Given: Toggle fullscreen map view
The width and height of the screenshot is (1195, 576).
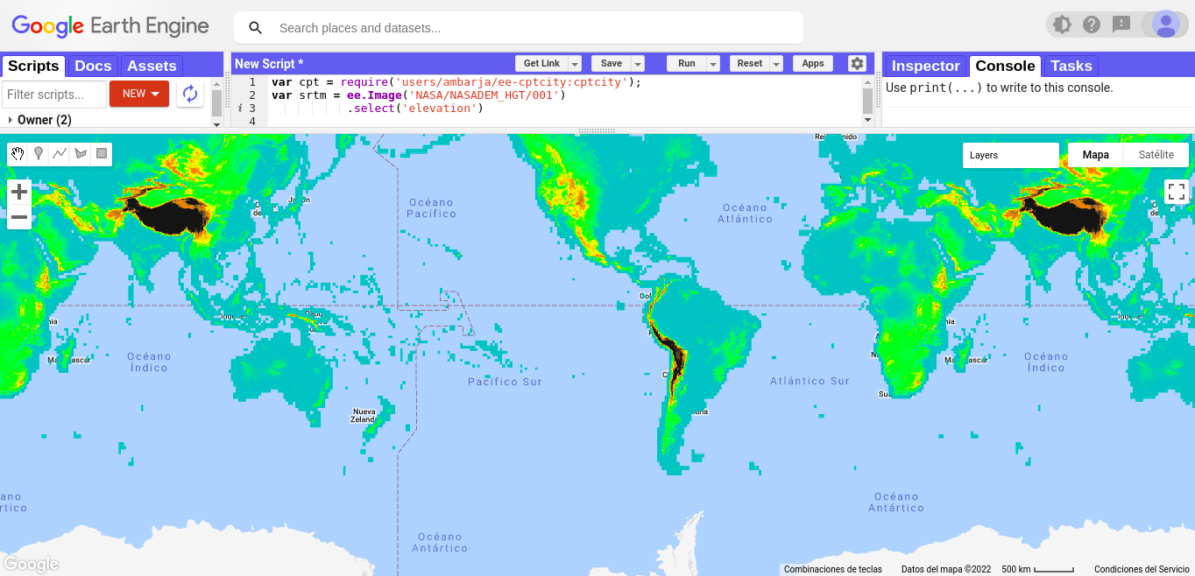Looking at the screenshot, I should coord(1176,192).
